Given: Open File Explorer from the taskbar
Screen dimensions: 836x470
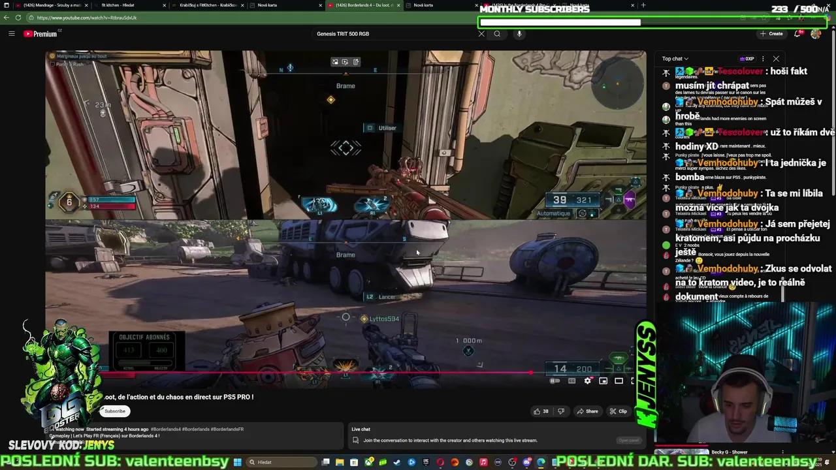Looking at the screenshot, I should (340, 462).
